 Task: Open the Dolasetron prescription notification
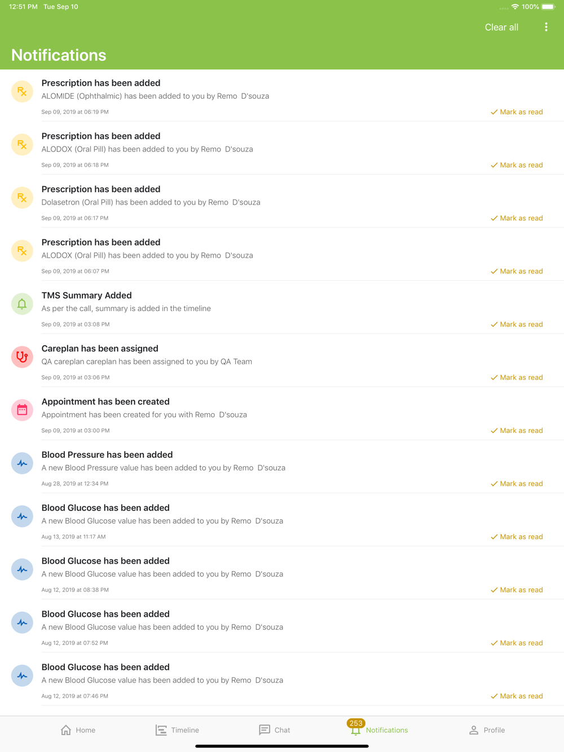click(x=282, y=201)
